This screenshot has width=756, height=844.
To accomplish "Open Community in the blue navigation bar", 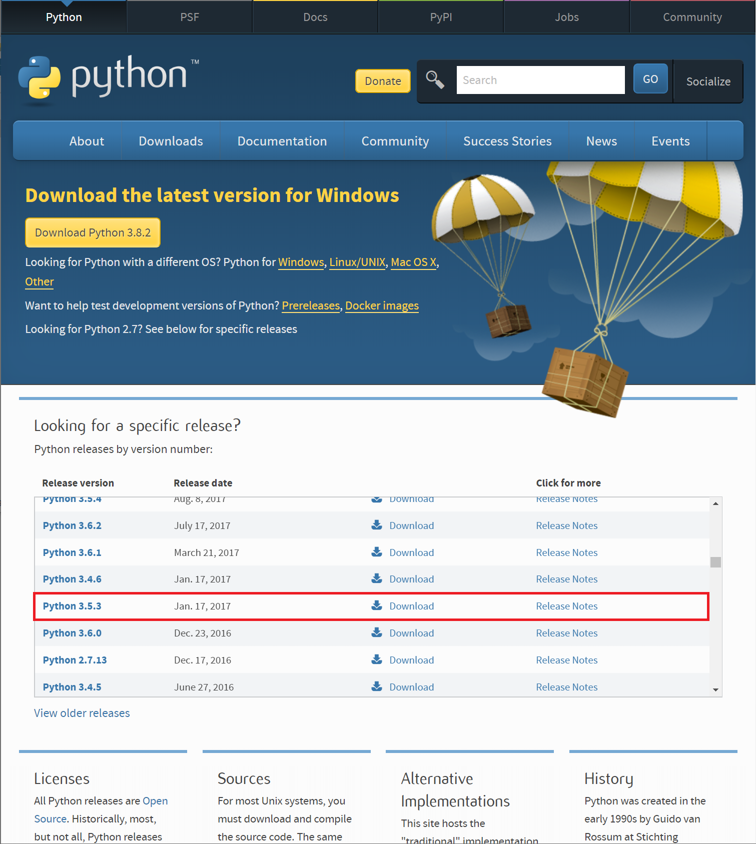I will coord(395,141).
